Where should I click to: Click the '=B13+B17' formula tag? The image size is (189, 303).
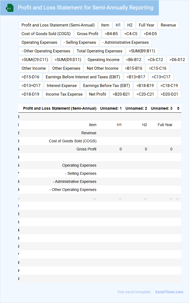click(136, 77)
